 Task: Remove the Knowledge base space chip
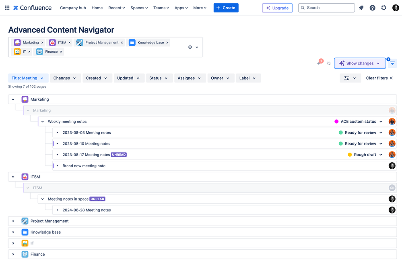click(167, 43)
